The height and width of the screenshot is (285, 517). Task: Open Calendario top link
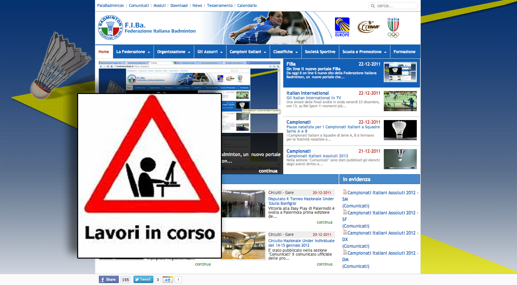247,6
